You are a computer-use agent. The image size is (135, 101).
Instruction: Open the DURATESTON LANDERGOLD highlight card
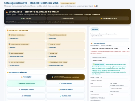(65, 36)
